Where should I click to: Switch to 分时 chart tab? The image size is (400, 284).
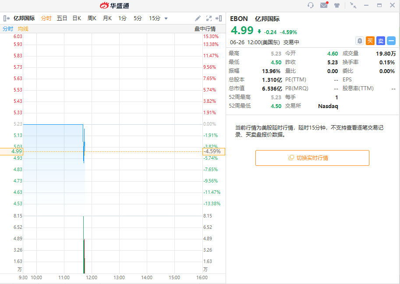pyautogui.click(x=46, y=18)
